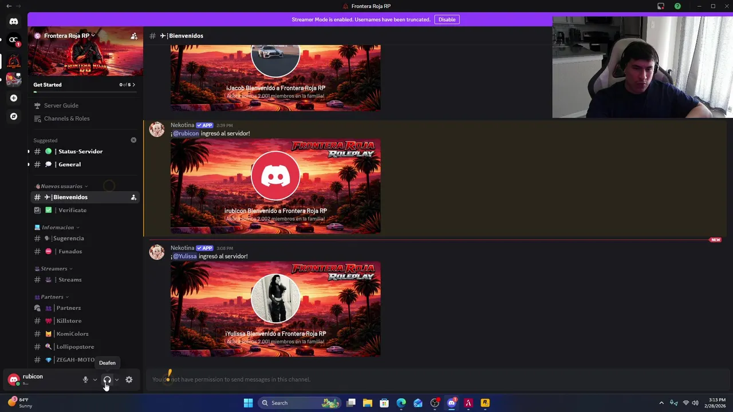Open the server folder icon below Frontera Roja
This screenshot has width=733, height=412.
click(14, 79)
